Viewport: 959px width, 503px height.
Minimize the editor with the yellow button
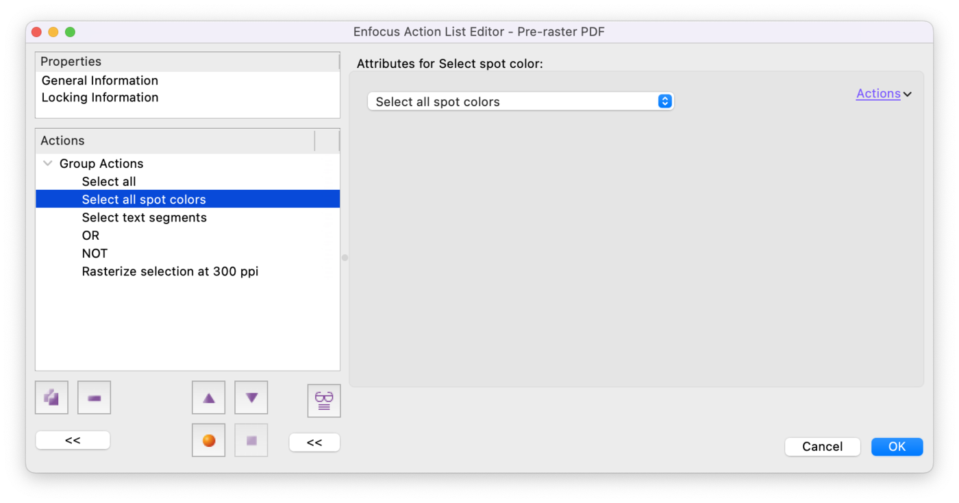(x=53, y=32)
